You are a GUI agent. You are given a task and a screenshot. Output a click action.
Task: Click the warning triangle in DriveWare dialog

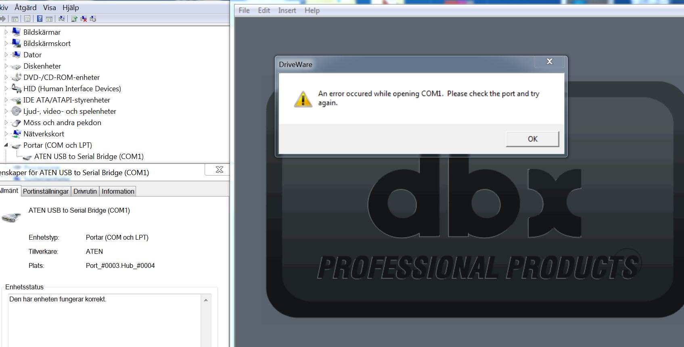pos(303,99)
